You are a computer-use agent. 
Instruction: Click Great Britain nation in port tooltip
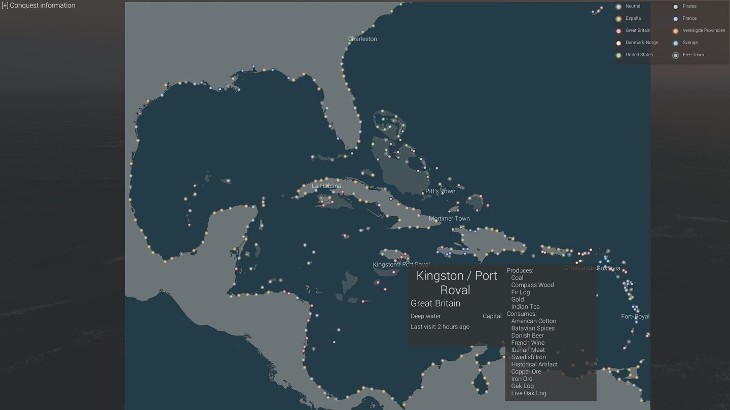(x=435, y=303)
